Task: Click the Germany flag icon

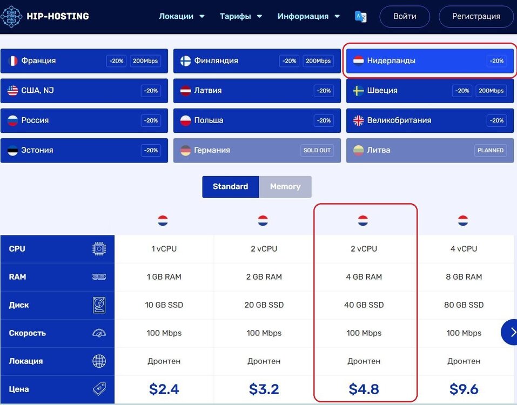Action: click(x=185, y=150)
